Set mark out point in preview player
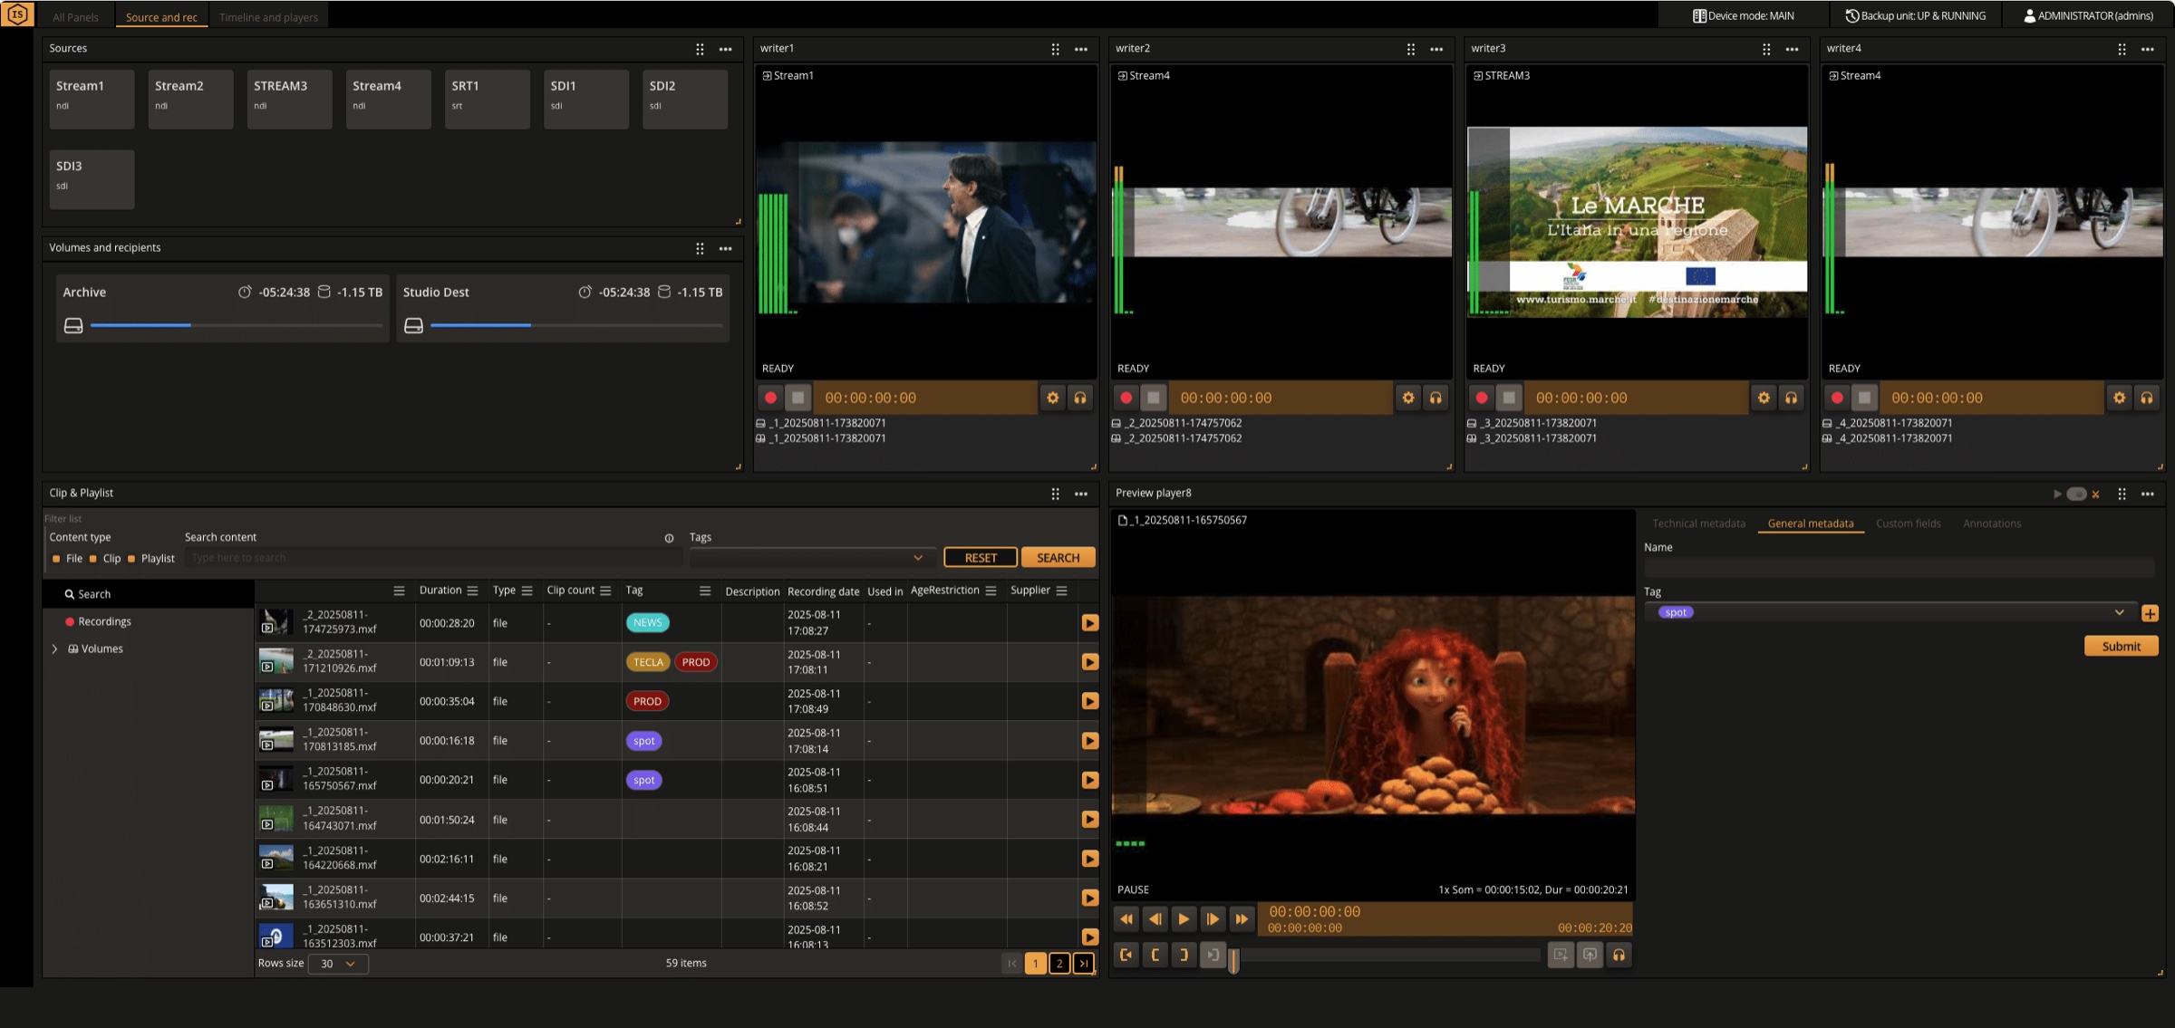2175x1028 pixels. click(1184, 955)
